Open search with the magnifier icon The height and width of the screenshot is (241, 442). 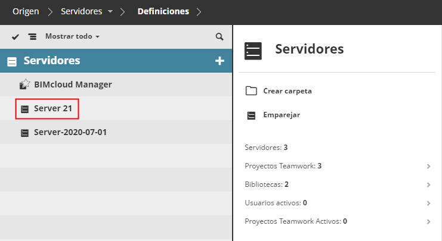coord(219,37)
